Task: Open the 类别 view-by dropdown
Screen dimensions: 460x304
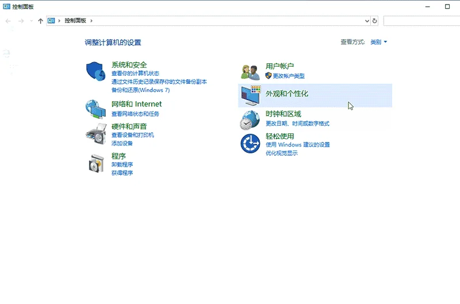Action: click(379, 42)
